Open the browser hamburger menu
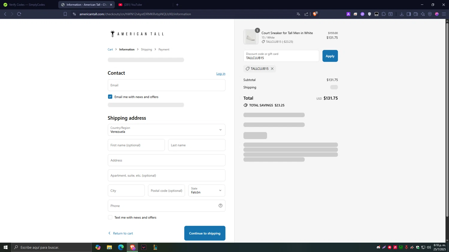This screenshot has height=252, width=449. coord(444,14)
